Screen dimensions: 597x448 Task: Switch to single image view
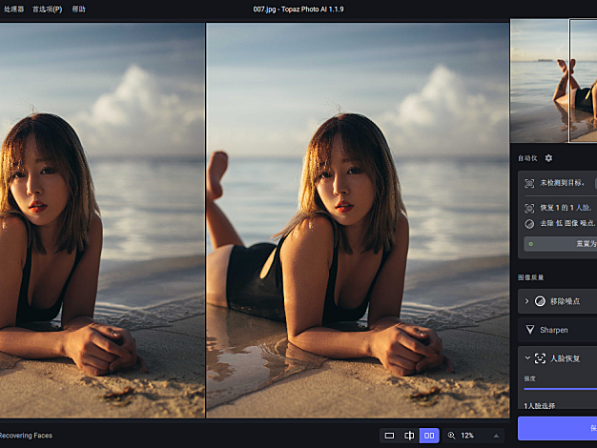pyautogui.click(x=388, y=436)
